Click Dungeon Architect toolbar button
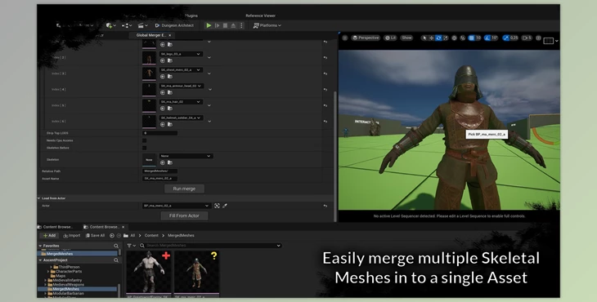The image size is (597, 302). [x=174, y=25]
